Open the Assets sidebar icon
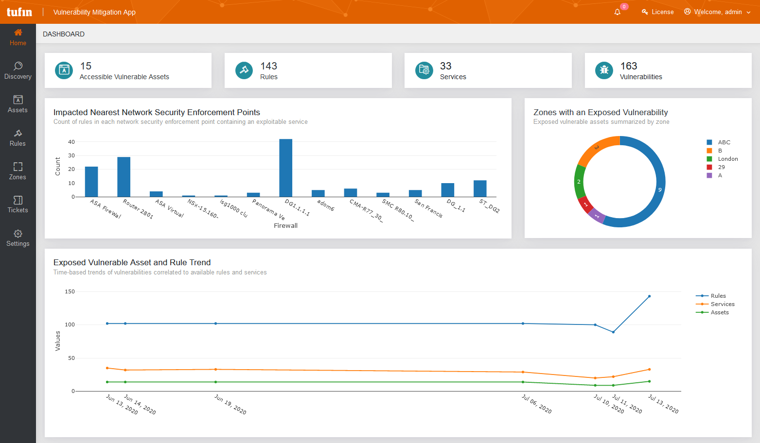The image size is (760, 443). 18,100
